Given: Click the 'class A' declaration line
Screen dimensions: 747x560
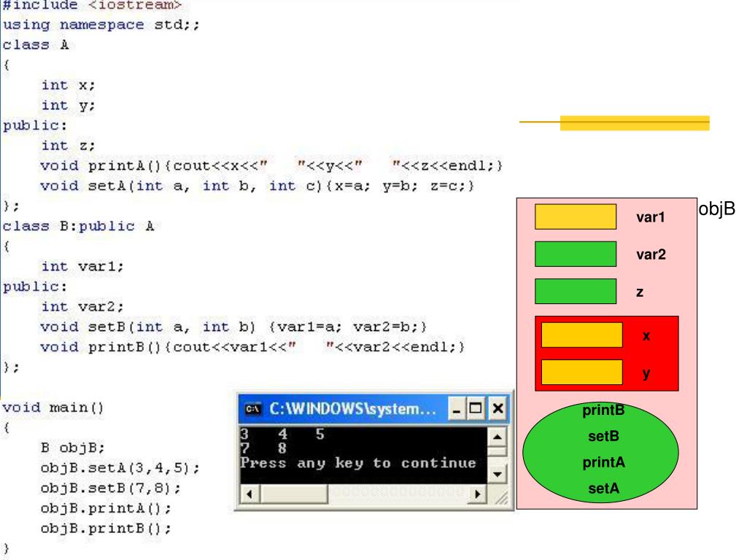Looking at the screenshot, I should (36, 44).
